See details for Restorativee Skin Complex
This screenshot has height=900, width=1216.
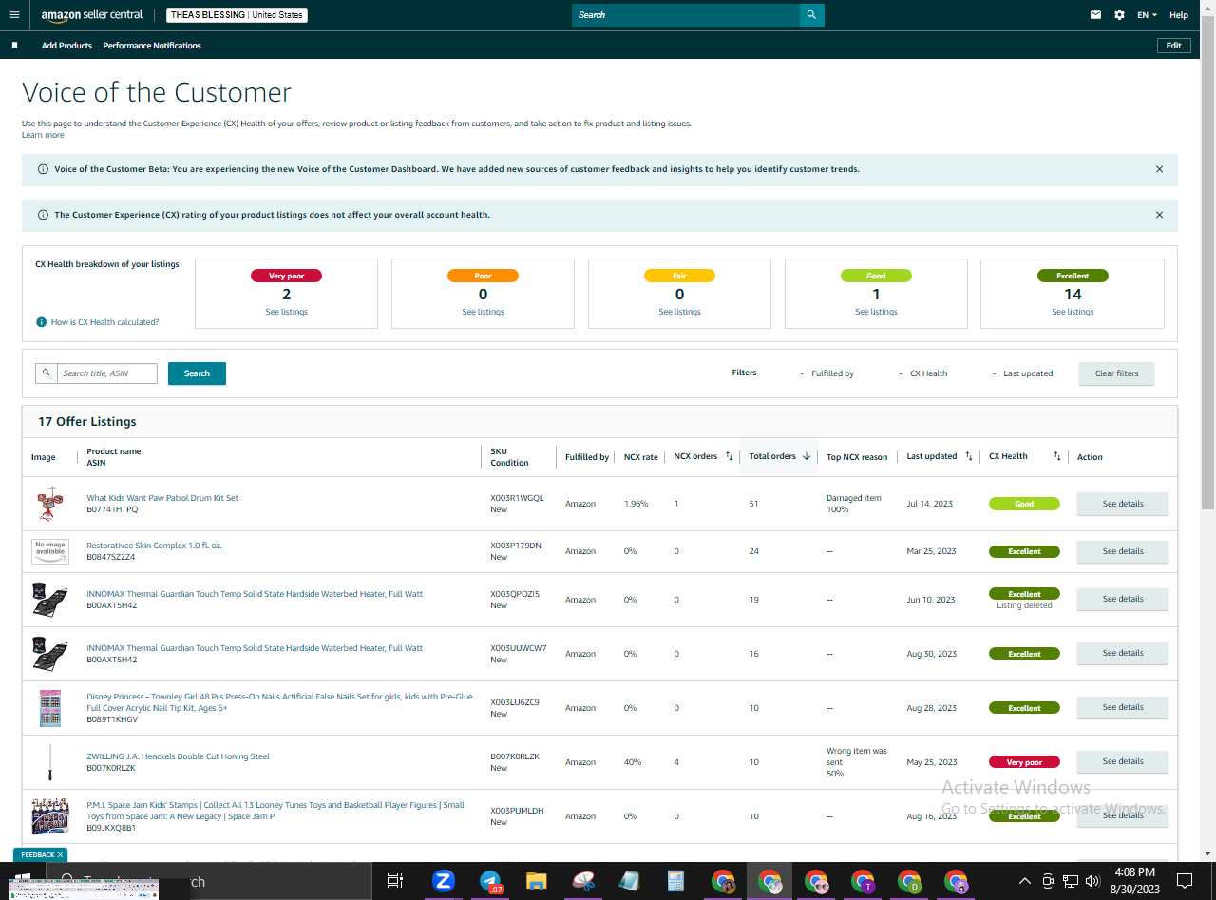tap(1123, 551)
